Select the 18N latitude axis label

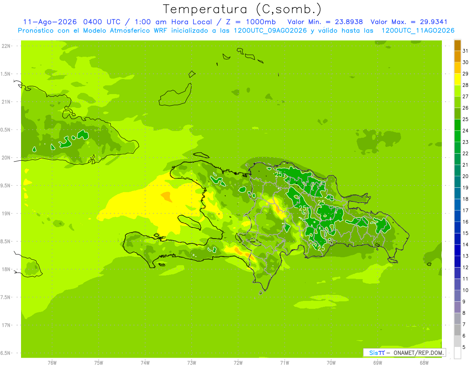[6, 269]
